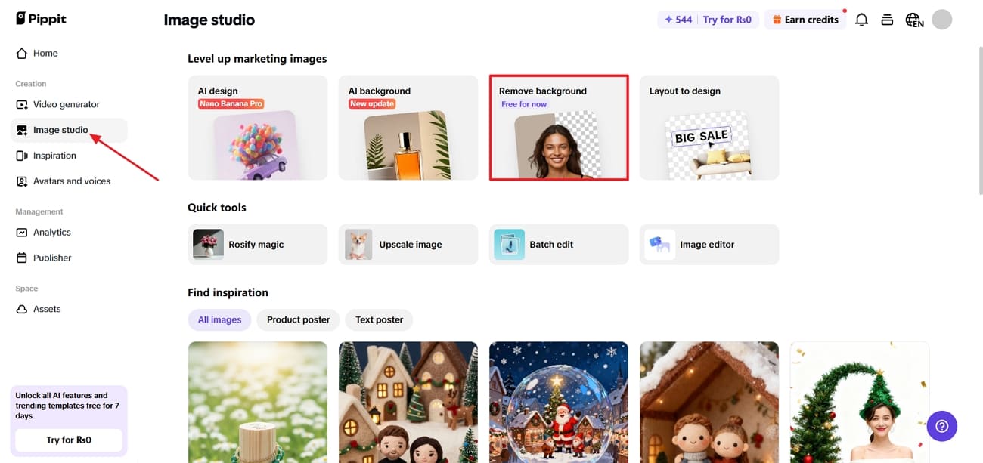Go to Video generator in sidebar
Screen dimensions: 983x463
pos(66,104)
